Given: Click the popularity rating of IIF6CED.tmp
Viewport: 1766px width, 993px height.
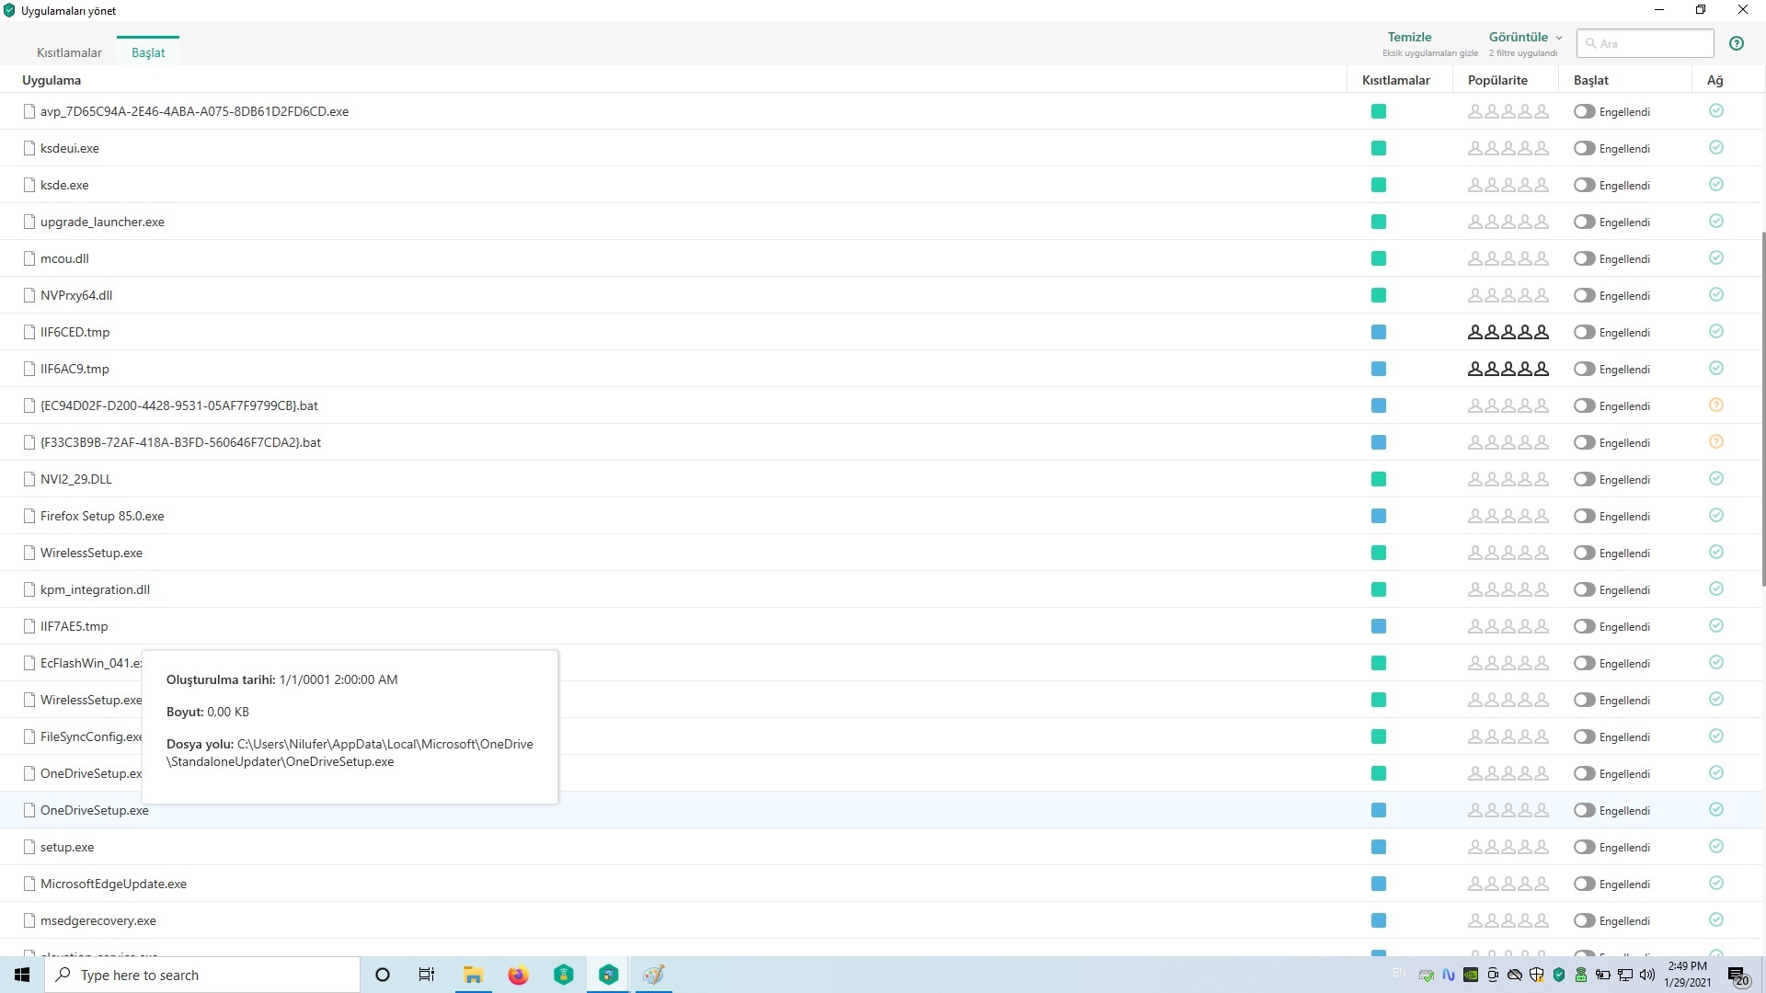Looking at the screenshot, I should click(x=1508, y=332).
